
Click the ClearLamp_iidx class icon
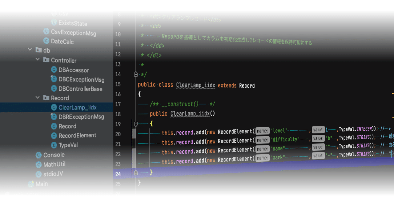tap(54, 107)
